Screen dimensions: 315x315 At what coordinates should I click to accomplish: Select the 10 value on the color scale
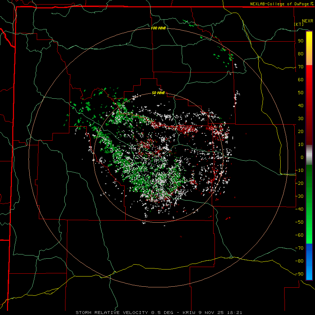[x=301, y=145]
